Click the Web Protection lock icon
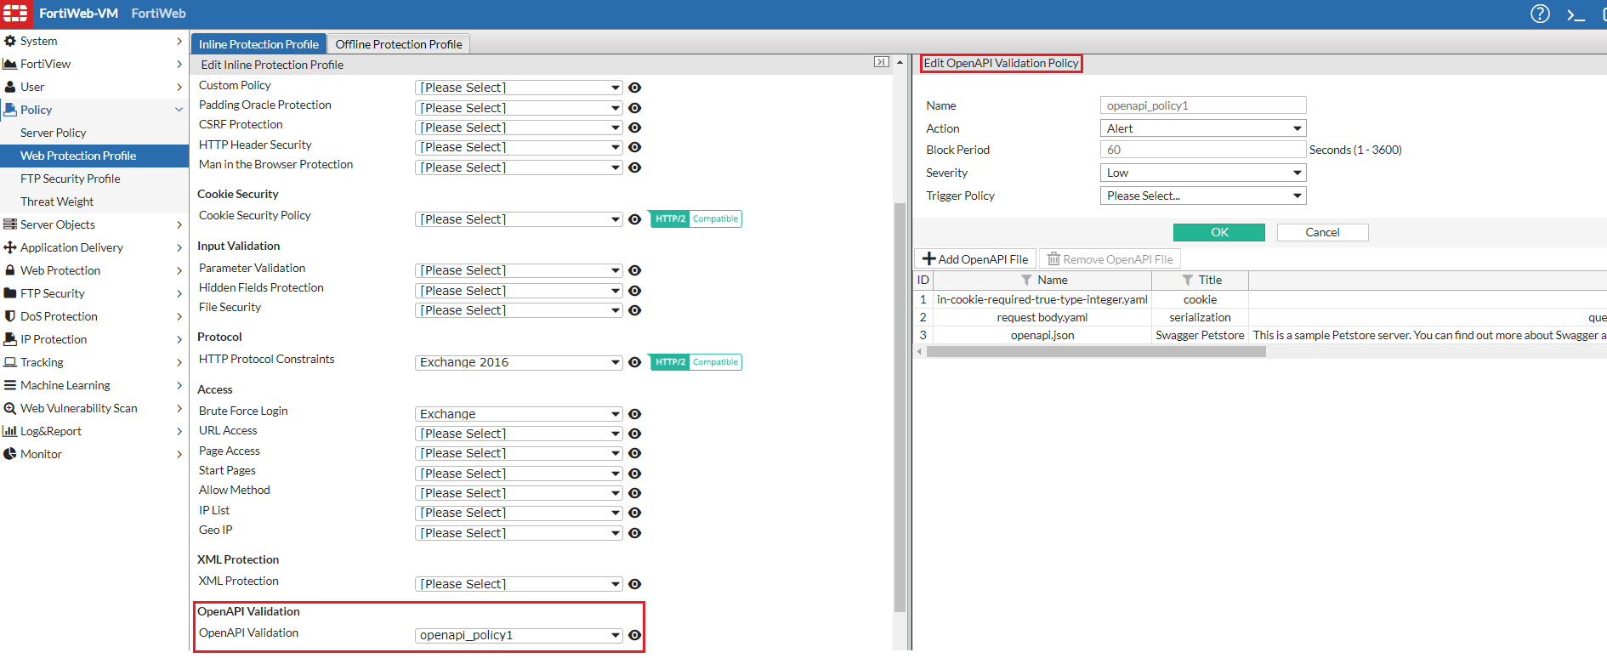The width and height of the screenshot is (1607, 658). 10,270
